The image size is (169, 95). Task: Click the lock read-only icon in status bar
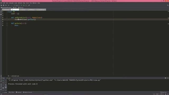click(166, 94)
